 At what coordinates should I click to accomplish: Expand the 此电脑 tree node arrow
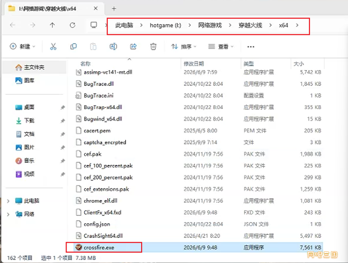pos(8,201)
